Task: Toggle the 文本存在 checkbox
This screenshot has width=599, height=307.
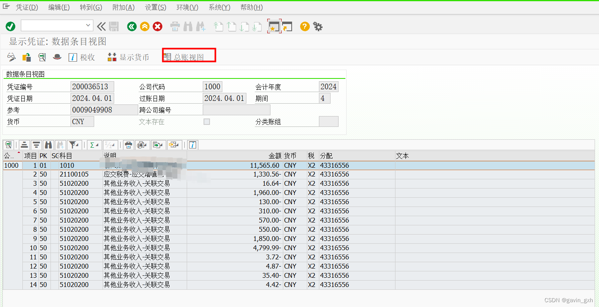Action: [x=207, y=121]
